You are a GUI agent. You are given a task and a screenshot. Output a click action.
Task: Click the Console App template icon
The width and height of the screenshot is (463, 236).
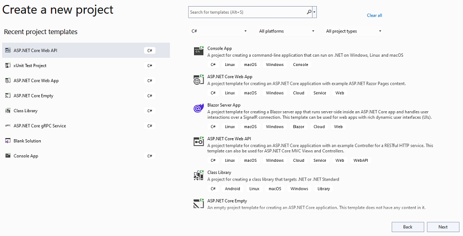[198, 51]
